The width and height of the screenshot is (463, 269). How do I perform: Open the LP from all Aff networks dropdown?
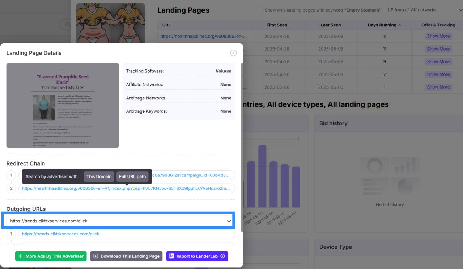[x=424, y=10]
